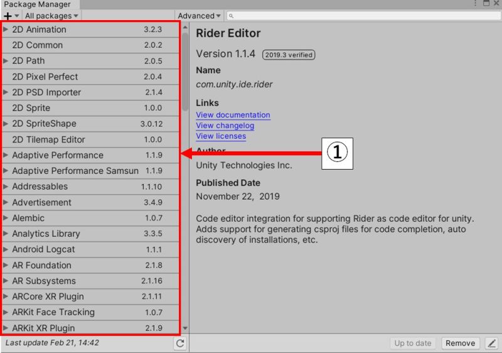Open View documentation link
This screenshot has height=353, width=502.
(233, 115)
